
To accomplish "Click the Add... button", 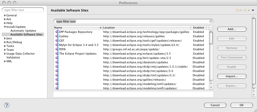I will [232, 29].
